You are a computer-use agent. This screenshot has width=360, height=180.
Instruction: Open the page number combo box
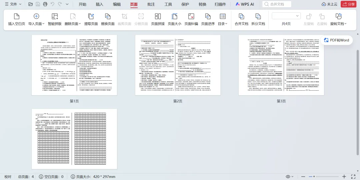(x=286, y=16)
